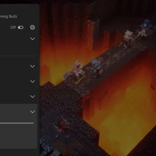Click the "Off" status label

13,28
